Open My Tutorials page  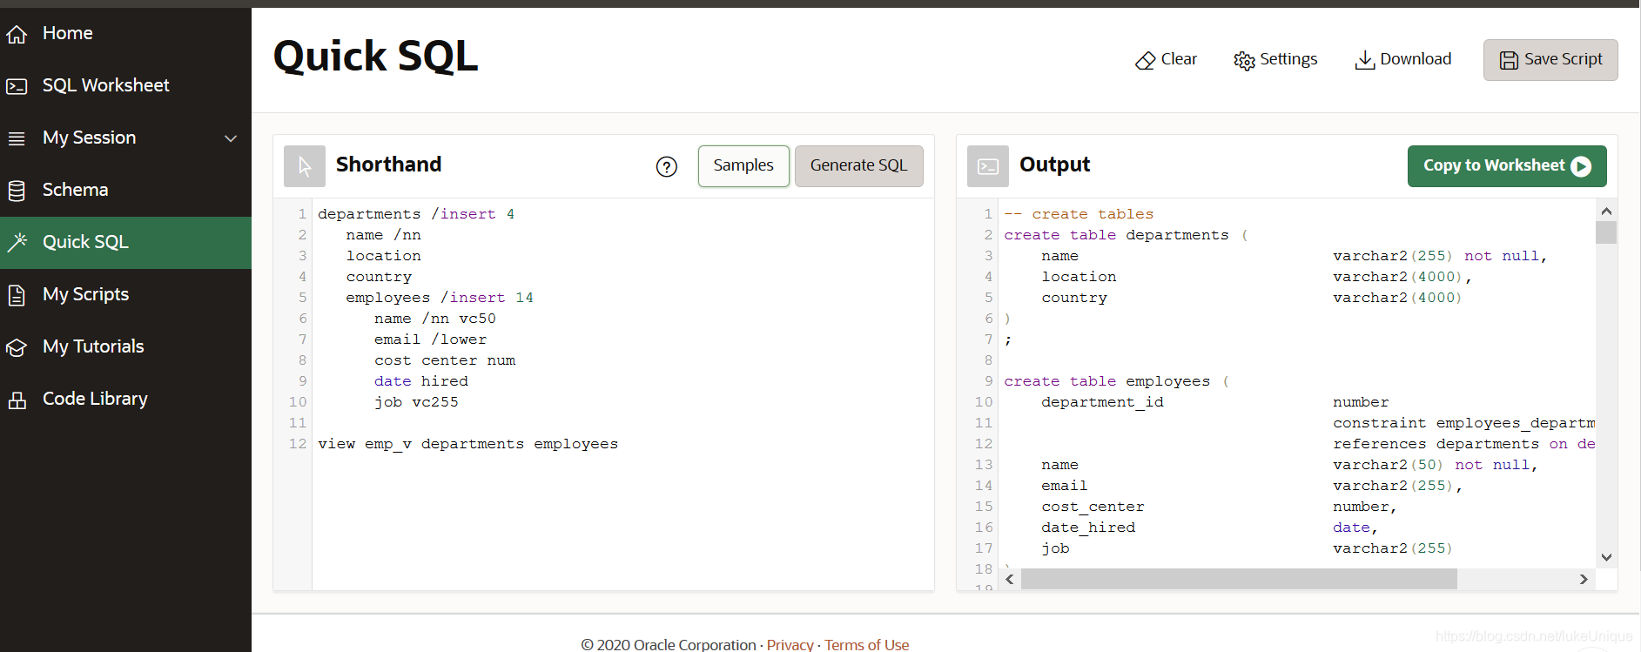125,346
